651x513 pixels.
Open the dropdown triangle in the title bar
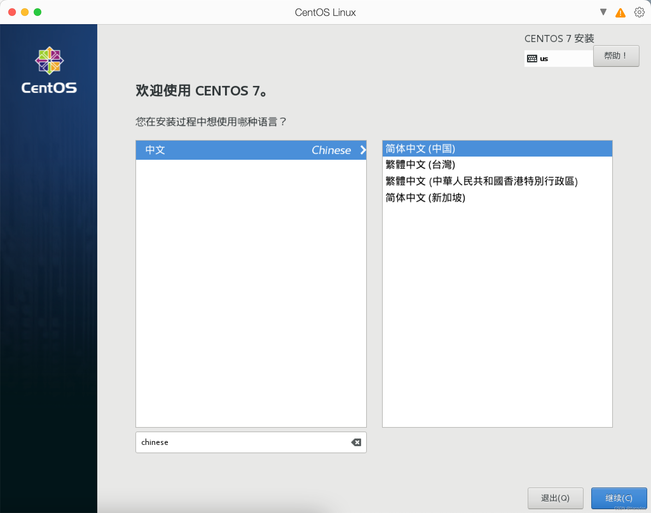click(603, 12)
